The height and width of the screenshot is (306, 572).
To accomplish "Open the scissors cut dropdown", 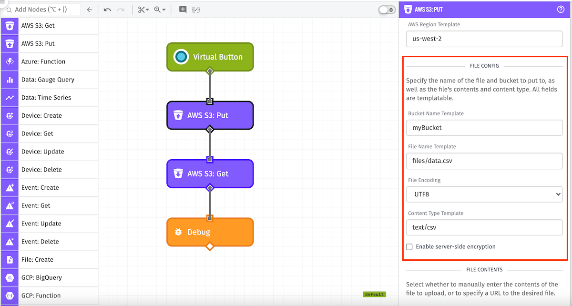I will coord(143,10).
